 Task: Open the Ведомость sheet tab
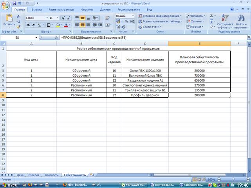(x=52, y=175)
